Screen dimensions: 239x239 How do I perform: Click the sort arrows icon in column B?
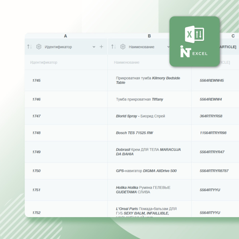click(x=114, y=47)
